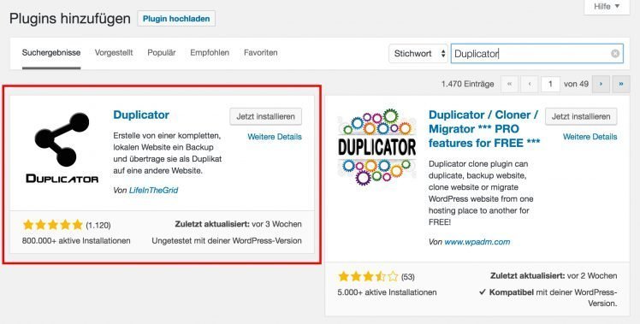This screenshot has height=324, width=640.
Task: Open the Stichwort search type dropdown
Action: [x=418, y=54]
